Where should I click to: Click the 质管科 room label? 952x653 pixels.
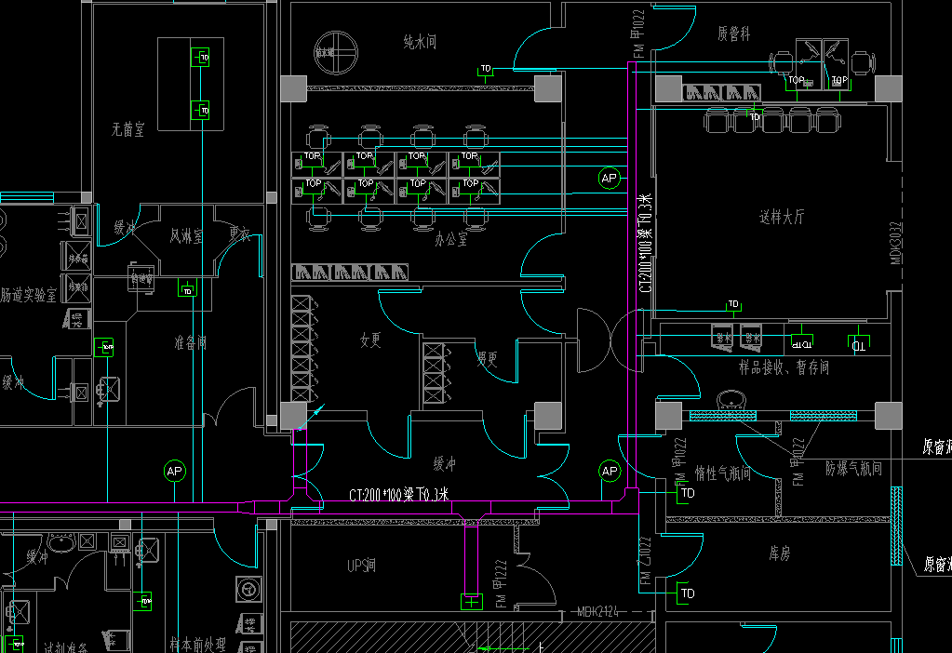tap(733, 33)
